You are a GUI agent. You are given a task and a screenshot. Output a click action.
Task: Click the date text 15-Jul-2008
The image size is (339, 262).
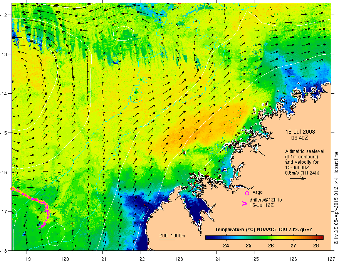click(300, 132)
